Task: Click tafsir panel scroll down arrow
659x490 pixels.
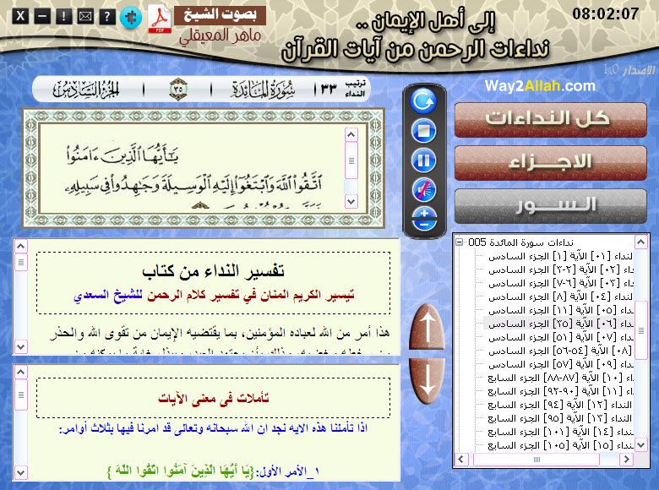Action: (21, 346)
